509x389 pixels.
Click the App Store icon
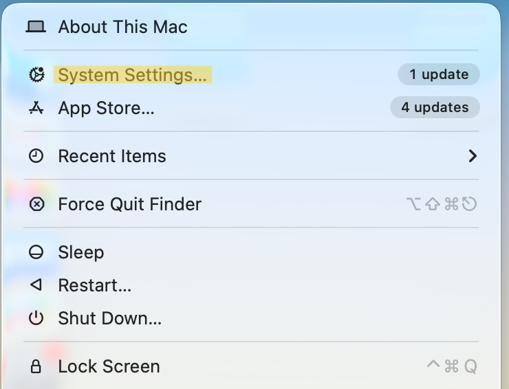pyautogui.click(x=36, y=108)
